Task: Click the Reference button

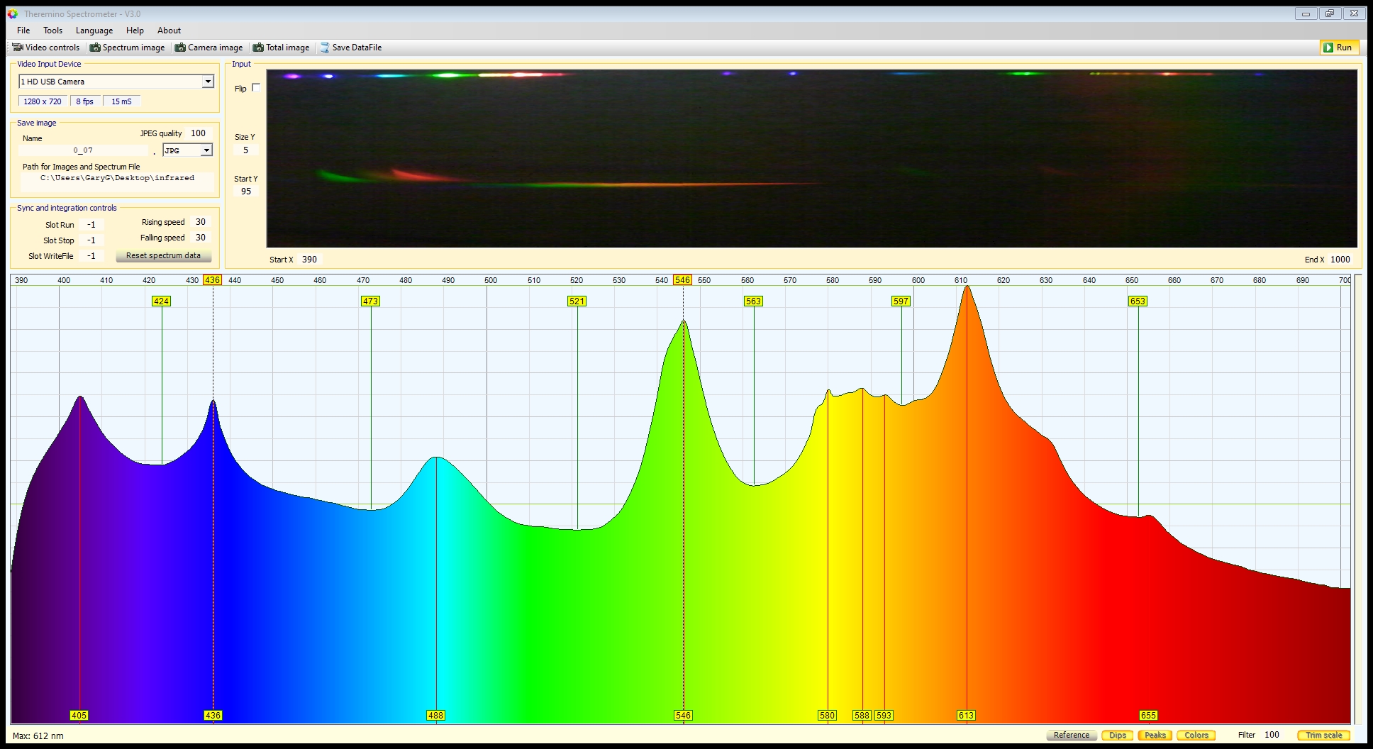Action: [x=1071, y=735]
